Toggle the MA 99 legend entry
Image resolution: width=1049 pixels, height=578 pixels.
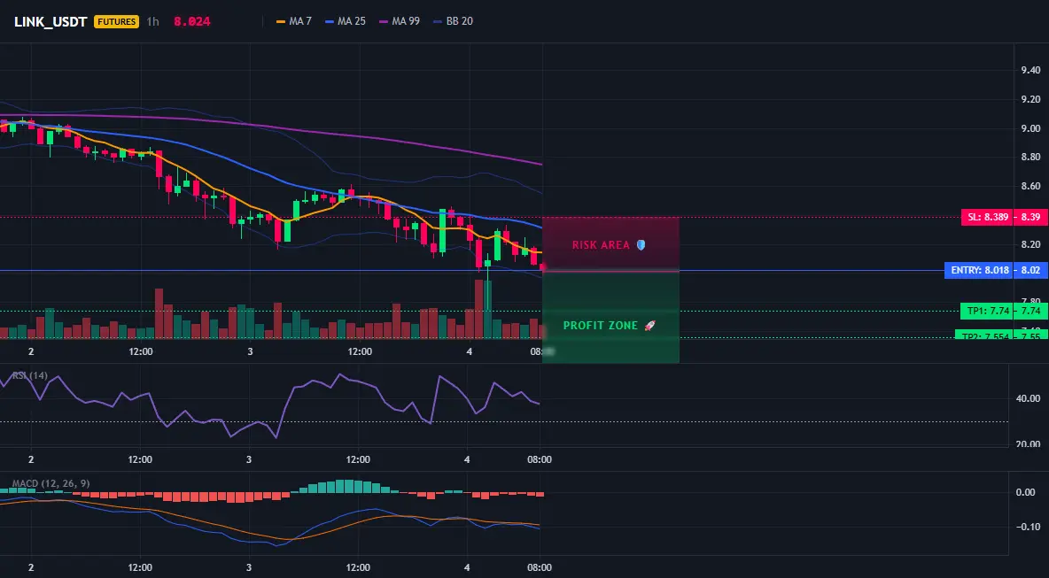pyautogui.click(x=400, y=21)
